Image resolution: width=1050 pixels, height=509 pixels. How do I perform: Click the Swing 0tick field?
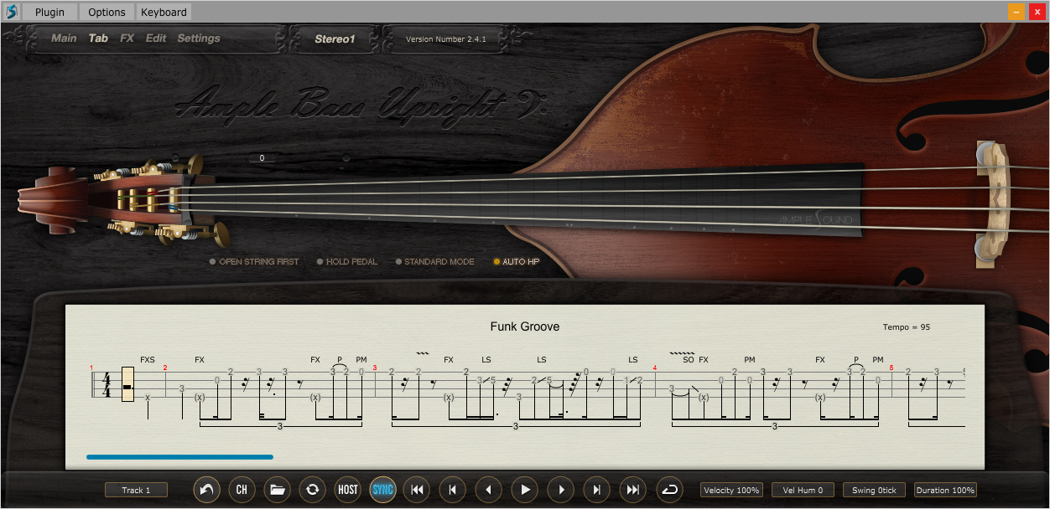[x=874, y=490]
